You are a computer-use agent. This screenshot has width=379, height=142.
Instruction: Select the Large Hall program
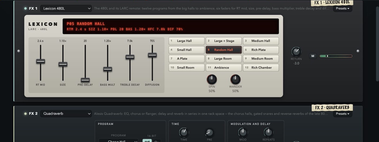(187, 41)
